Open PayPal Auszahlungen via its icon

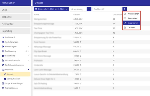coord(3,65)
